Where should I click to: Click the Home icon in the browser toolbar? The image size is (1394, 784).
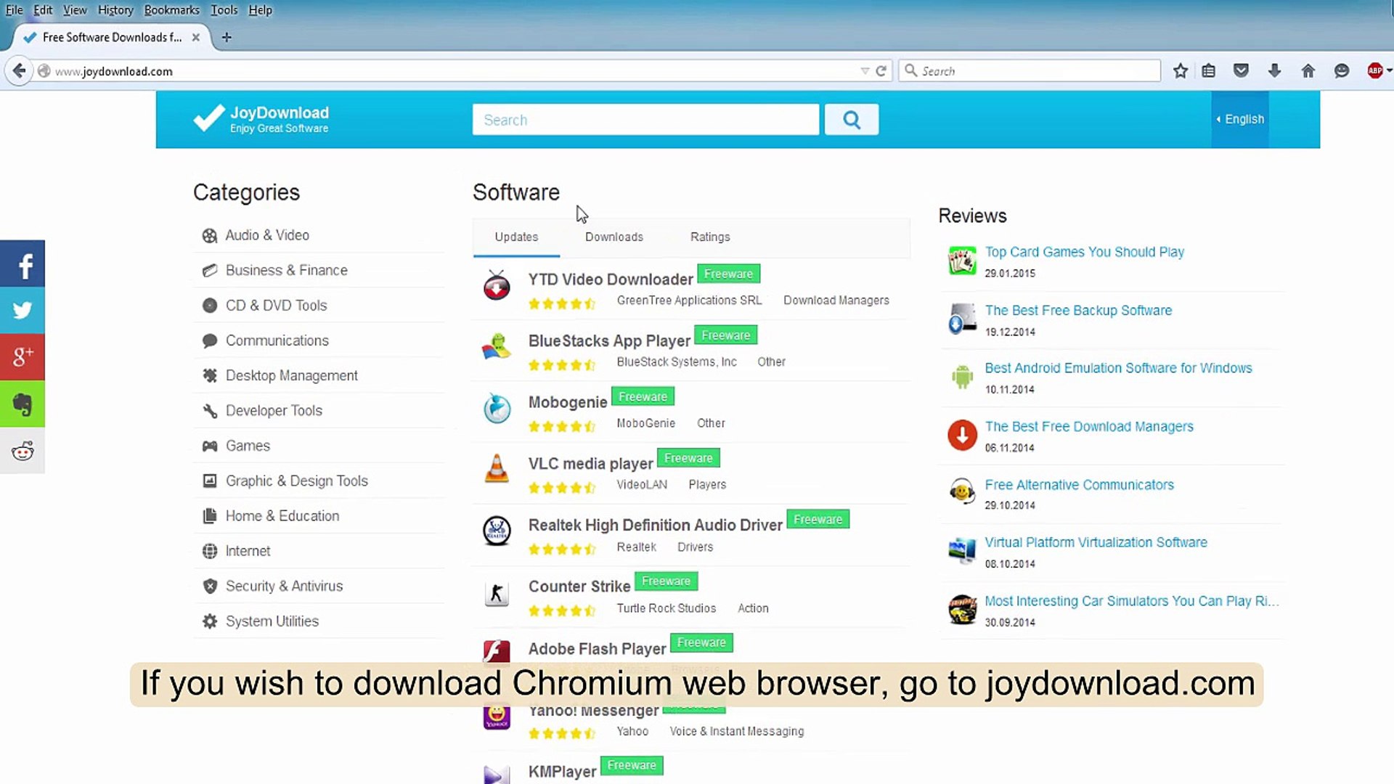pyautogui.click(x=1308, y=70)
